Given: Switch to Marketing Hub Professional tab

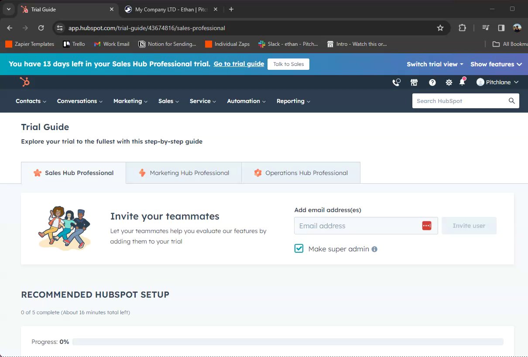Looking at the screenshot, I should coord(184,173).
